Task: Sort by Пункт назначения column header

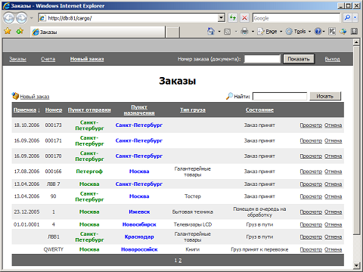Action: [139, 110]
